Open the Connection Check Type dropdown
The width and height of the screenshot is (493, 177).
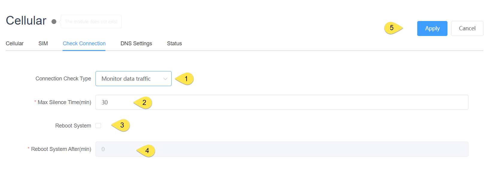(129, 79)
